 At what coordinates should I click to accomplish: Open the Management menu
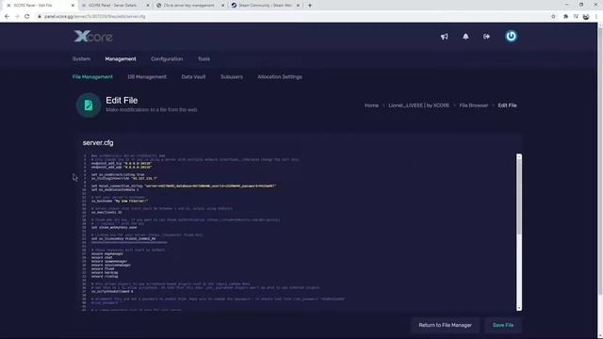121,58
